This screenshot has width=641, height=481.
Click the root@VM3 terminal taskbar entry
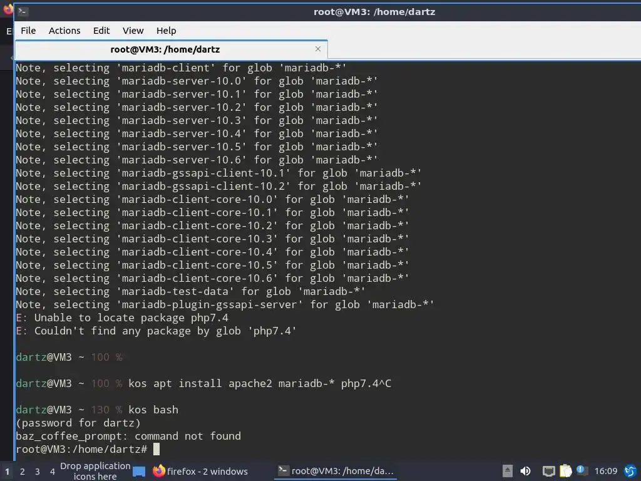point(336,471)
